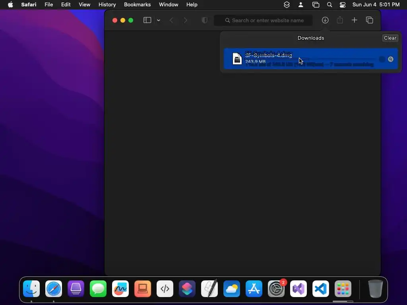Click the Safari compass icon in Dock
Image resolution: width=407 pixels, height=305 pixels.
click(54, 289)
